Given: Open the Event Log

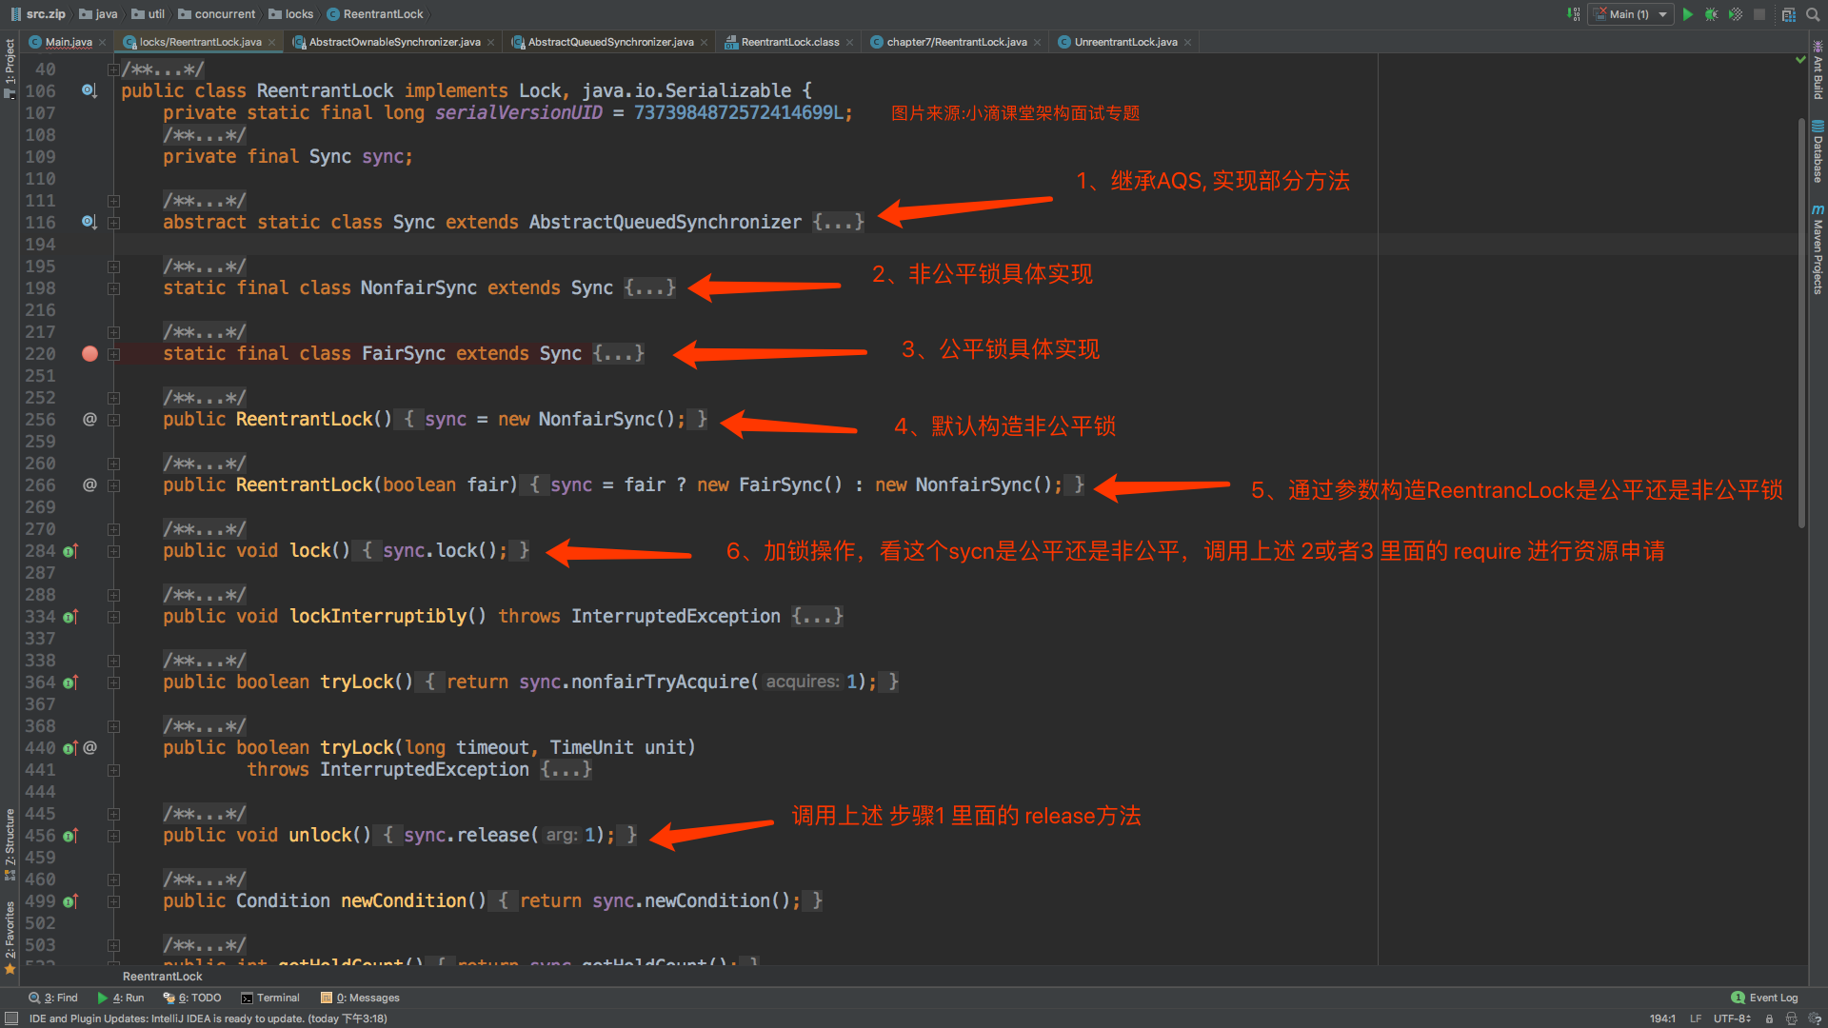Looking at the screenshot, I should [1764, 998].
